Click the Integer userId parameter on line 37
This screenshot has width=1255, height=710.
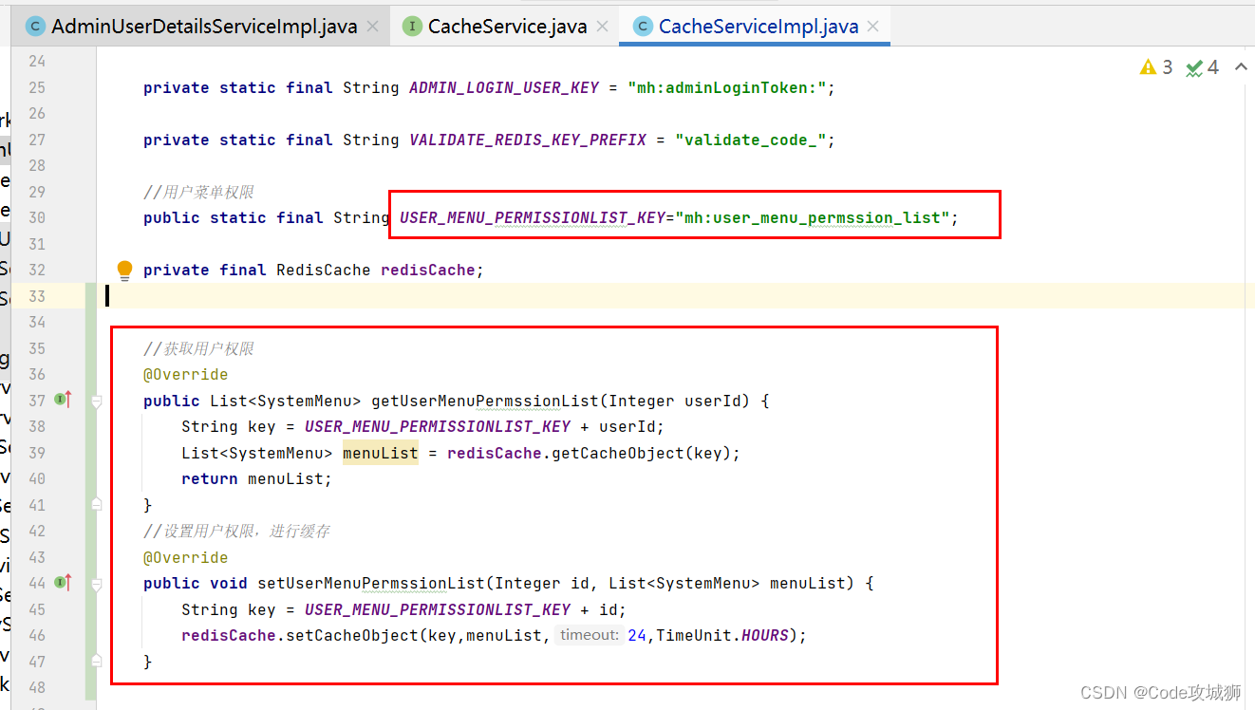[675, 401]
